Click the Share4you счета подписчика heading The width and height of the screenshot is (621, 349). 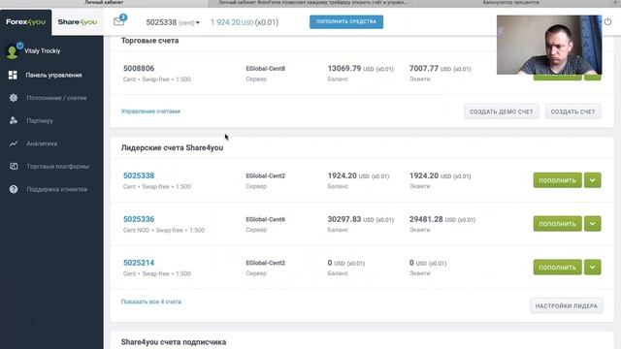point(174,342)
